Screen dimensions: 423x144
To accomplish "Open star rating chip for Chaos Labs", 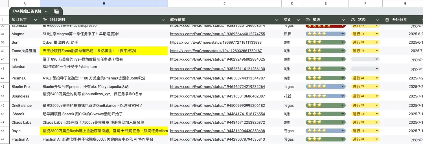I will pos(326,122).
